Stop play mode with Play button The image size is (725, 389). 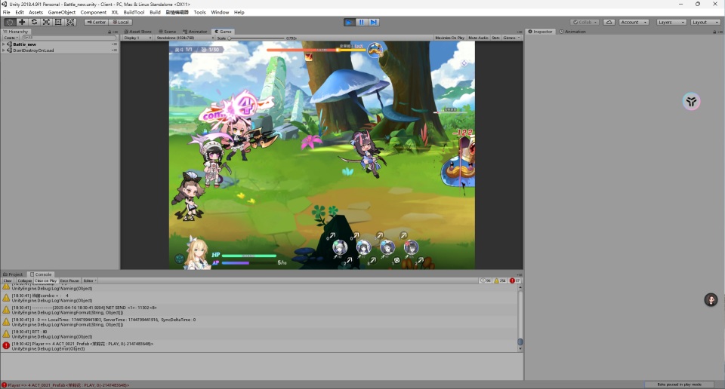pyautogui.click(x=350, y=22)
